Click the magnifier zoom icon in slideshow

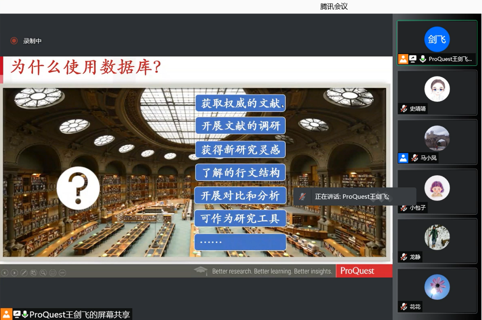coord(43,273)
